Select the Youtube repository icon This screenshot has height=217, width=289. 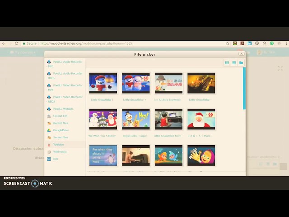coord(49,145)
